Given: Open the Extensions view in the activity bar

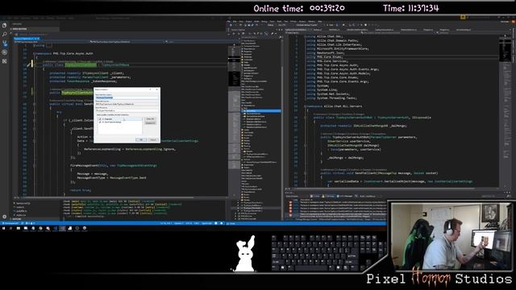Looking at the screenshot, I should click(4, 61).
